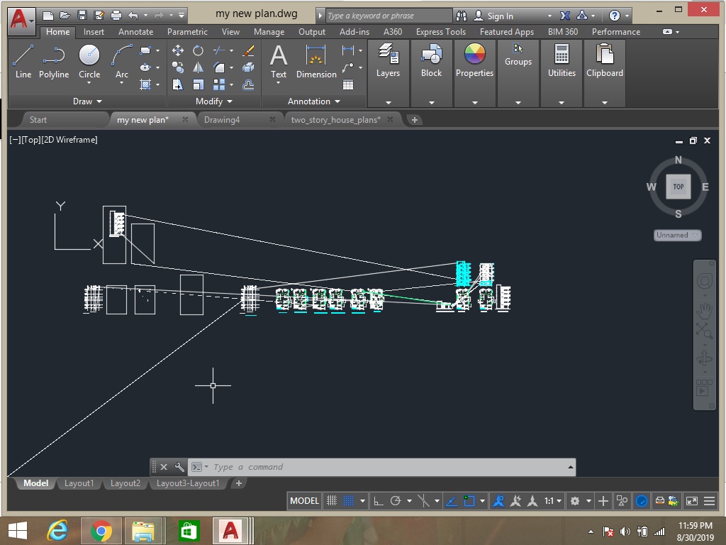Select the Rotate tool
The width and height of the screenshot is (726, 545).
click(x=197, y=50)
